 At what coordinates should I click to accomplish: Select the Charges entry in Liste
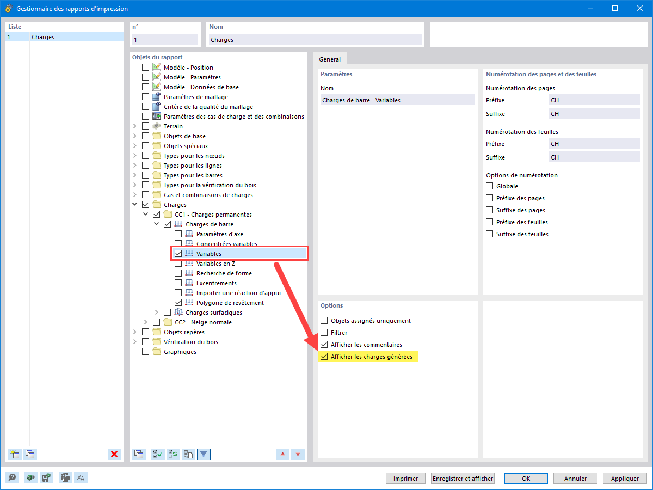(65, 37)
